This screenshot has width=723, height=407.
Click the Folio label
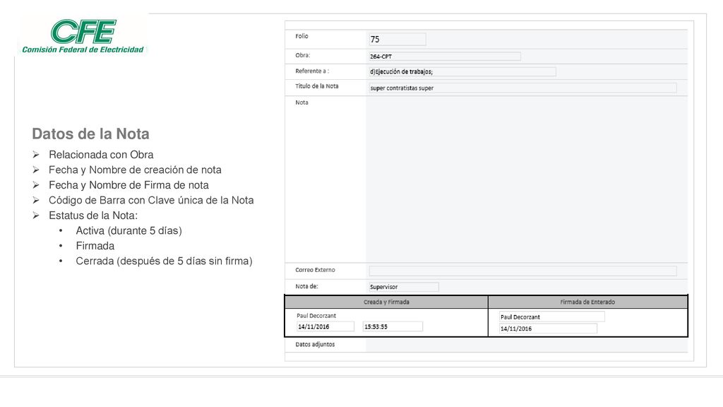coord(301,36)
